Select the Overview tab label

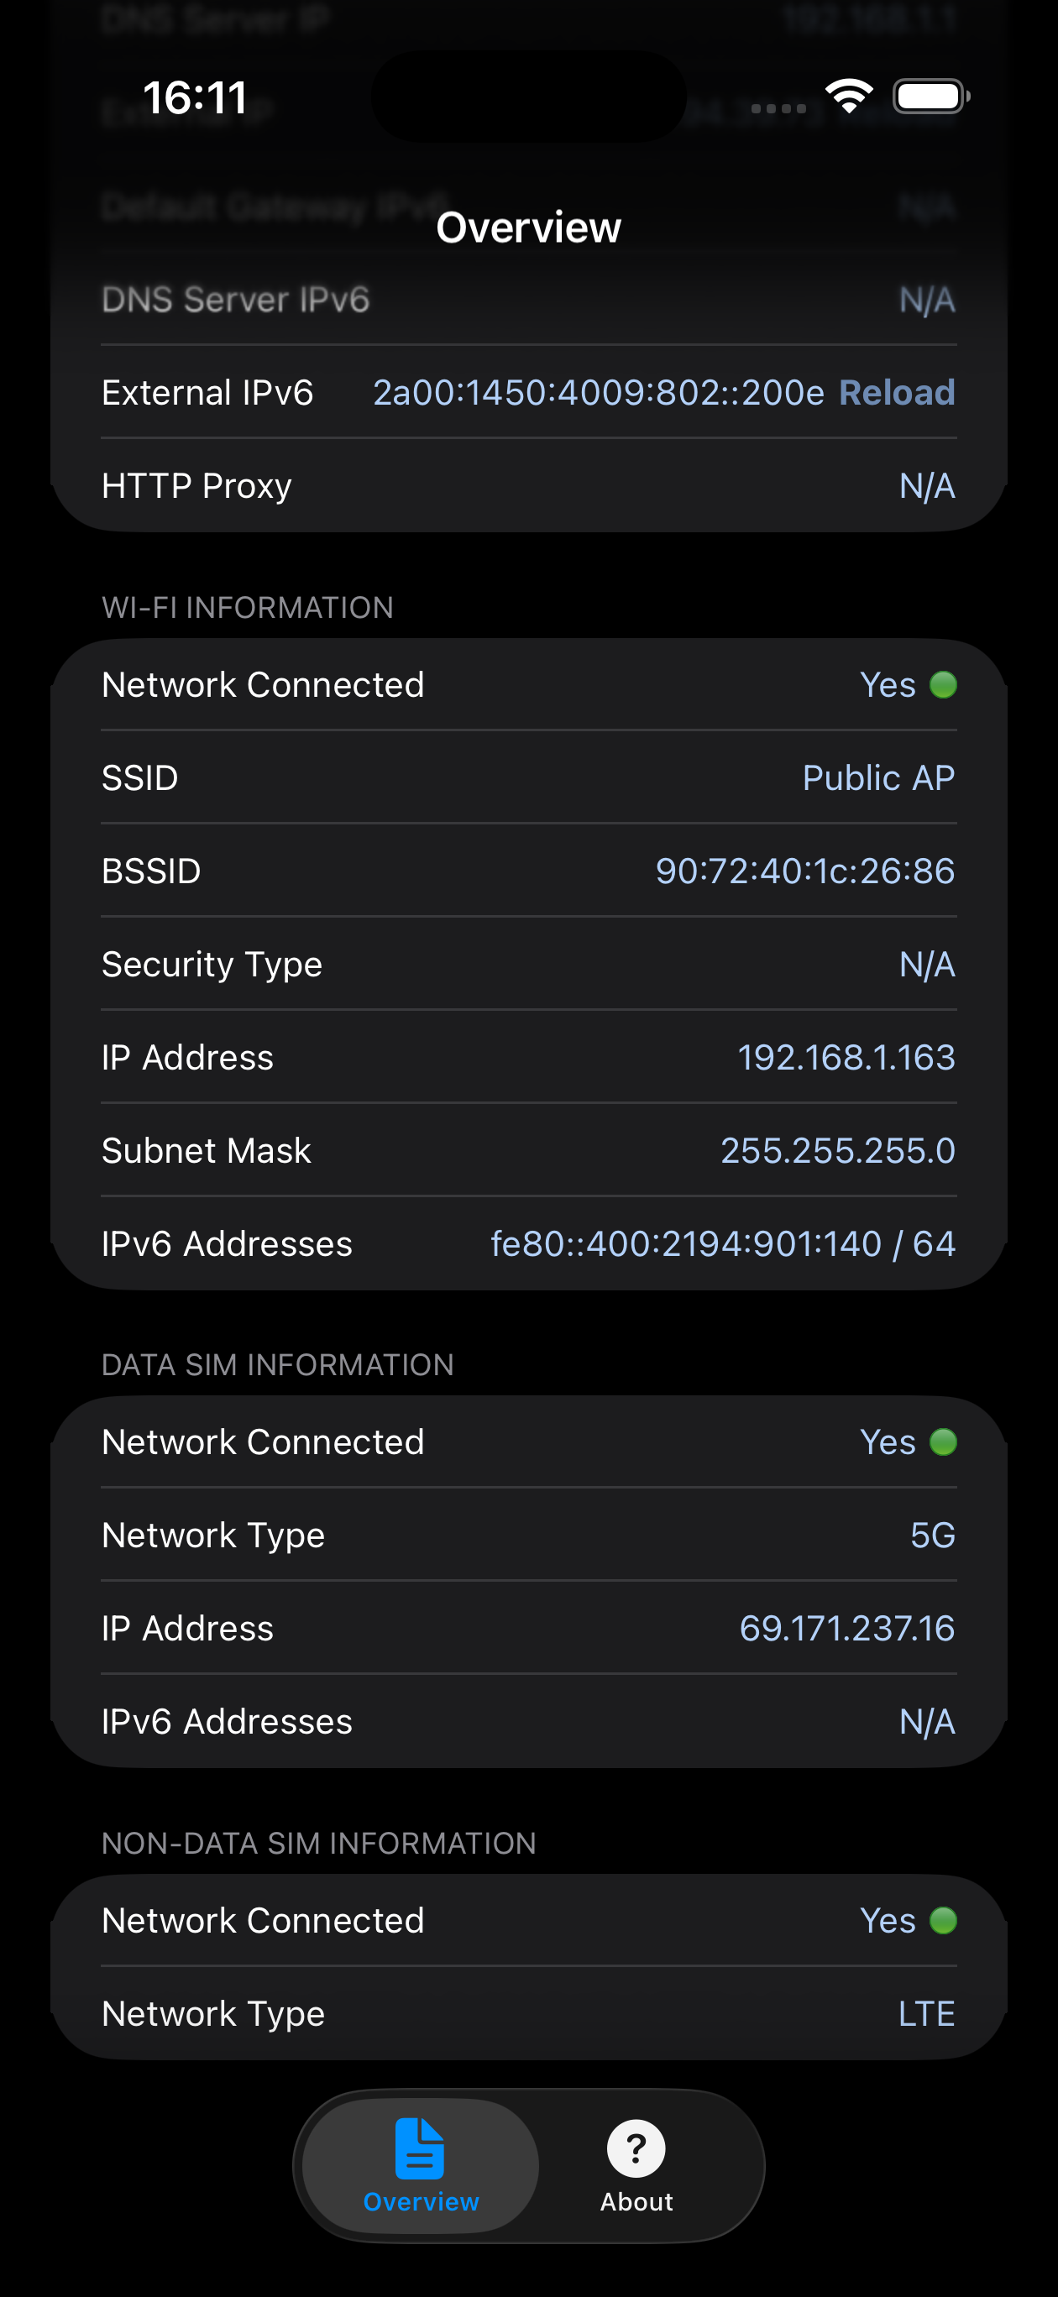tap(421, 2200)
